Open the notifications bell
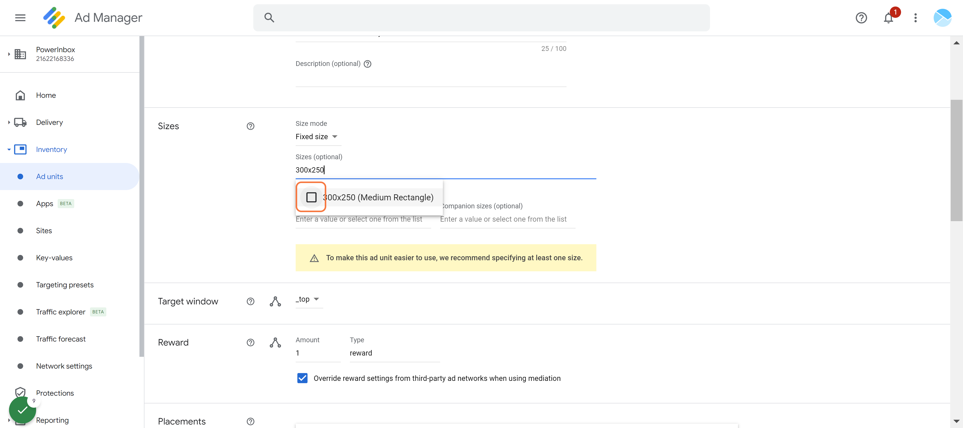Image resolution: width=963 pixels, height=428 pixels. [888, 18]
